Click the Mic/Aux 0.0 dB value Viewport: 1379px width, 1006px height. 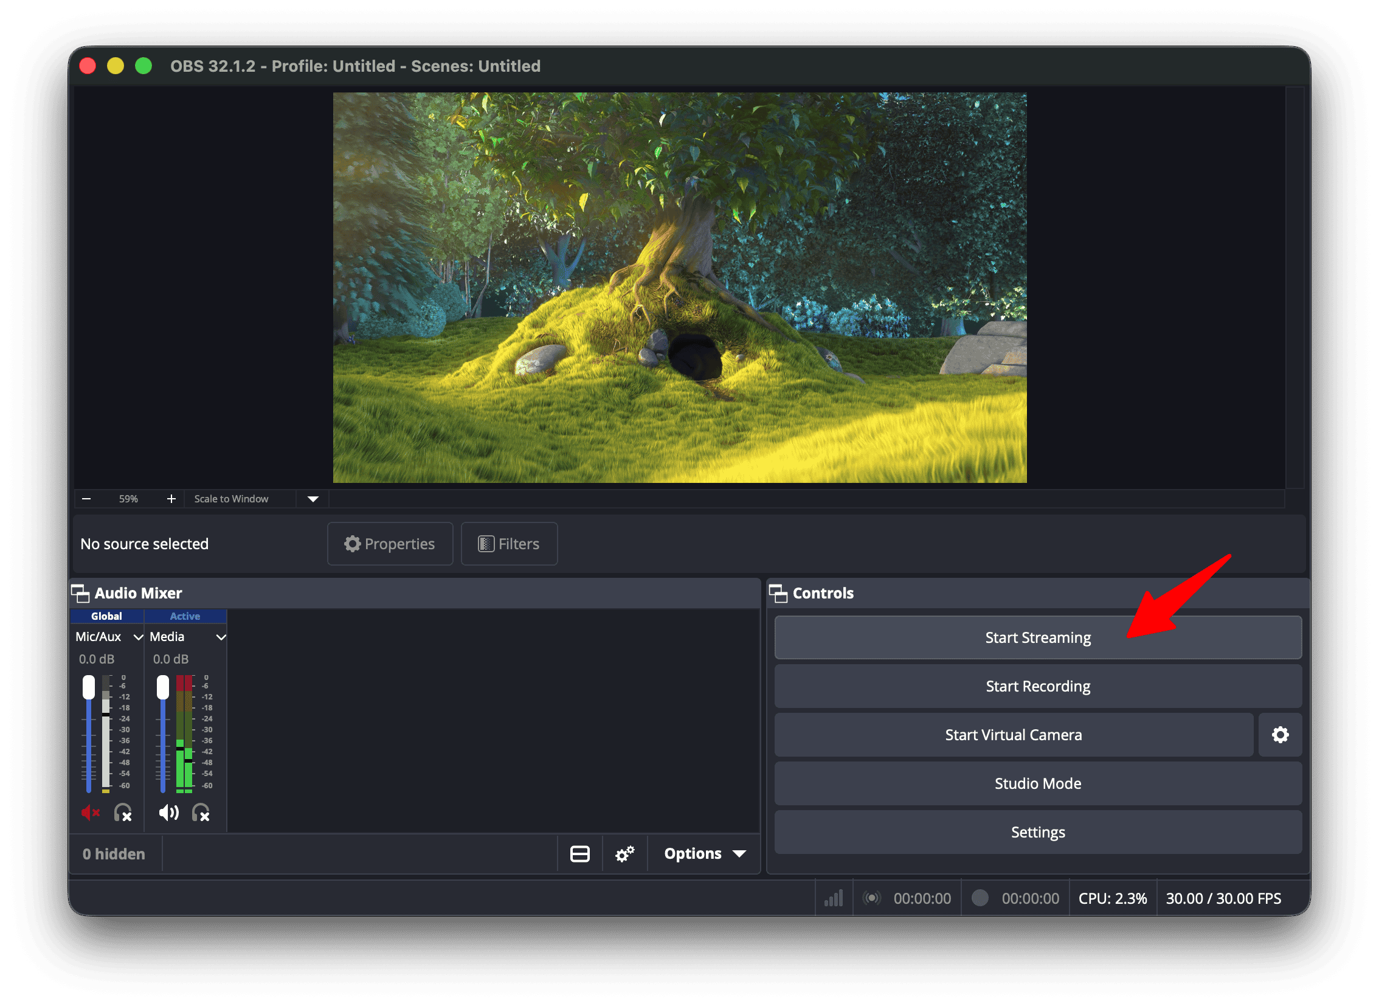tap(97, 659)
